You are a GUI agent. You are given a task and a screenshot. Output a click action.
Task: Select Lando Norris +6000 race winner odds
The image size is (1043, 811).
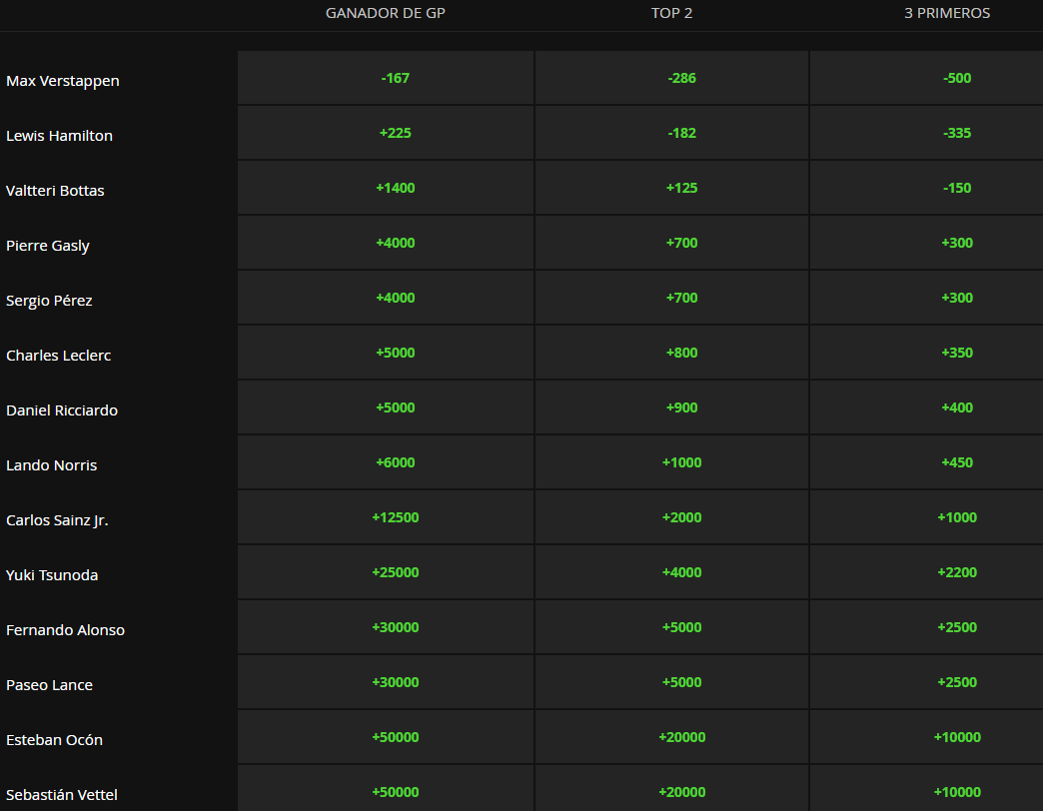pos(395,462)
